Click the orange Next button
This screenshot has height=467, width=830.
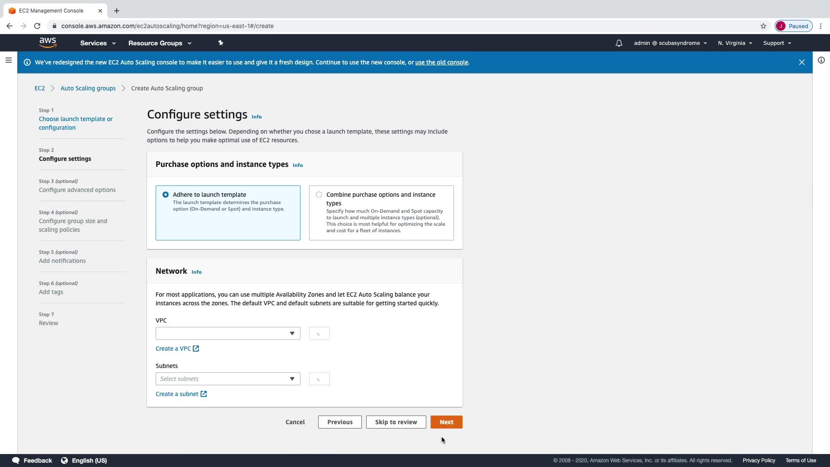tap(446, 422)
